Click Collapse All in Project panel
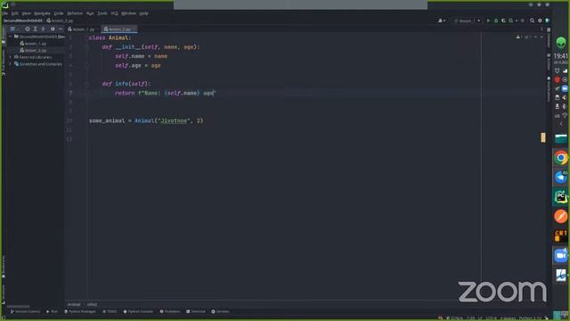 point(44,29)
